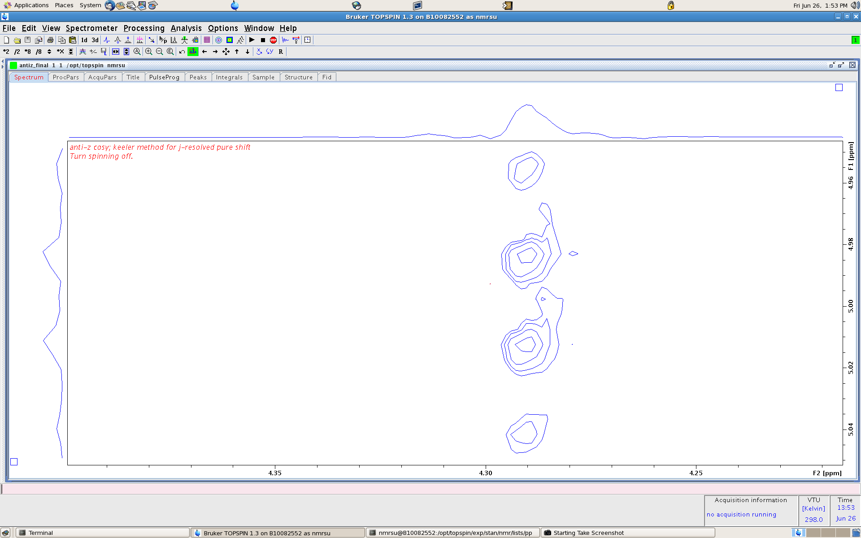Switch to 1d display mode
Viewport: 861px width, 538px height.
click(84, 40)
